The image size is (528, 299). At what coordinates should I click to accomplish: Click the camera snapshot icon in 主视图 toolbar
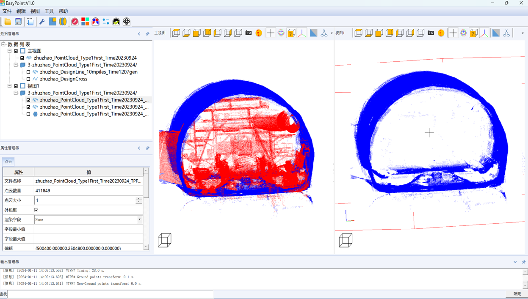click(249, 33)
